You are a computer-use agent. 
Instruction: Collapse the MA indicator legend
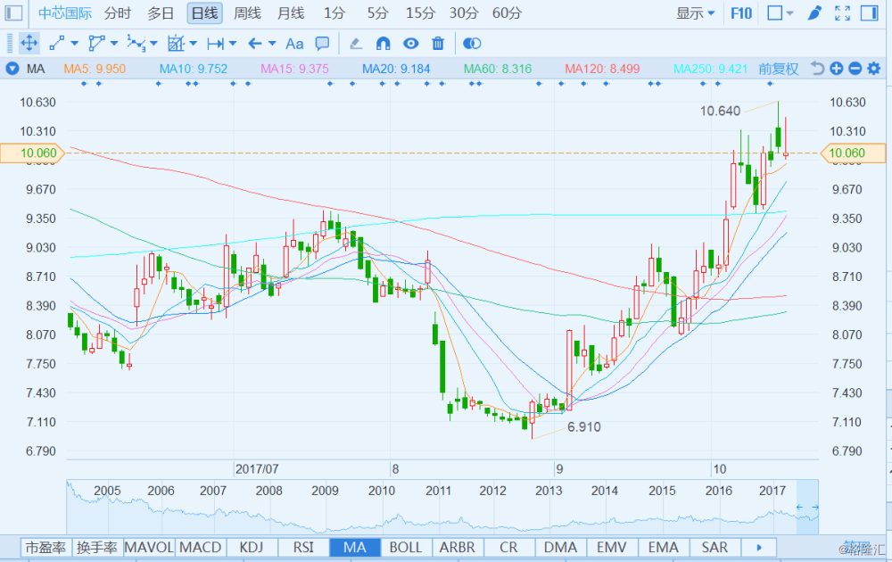point(12,69)
